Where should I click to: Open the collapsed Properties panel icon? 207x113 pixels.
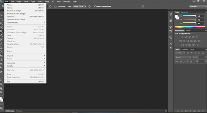(171, 21)
